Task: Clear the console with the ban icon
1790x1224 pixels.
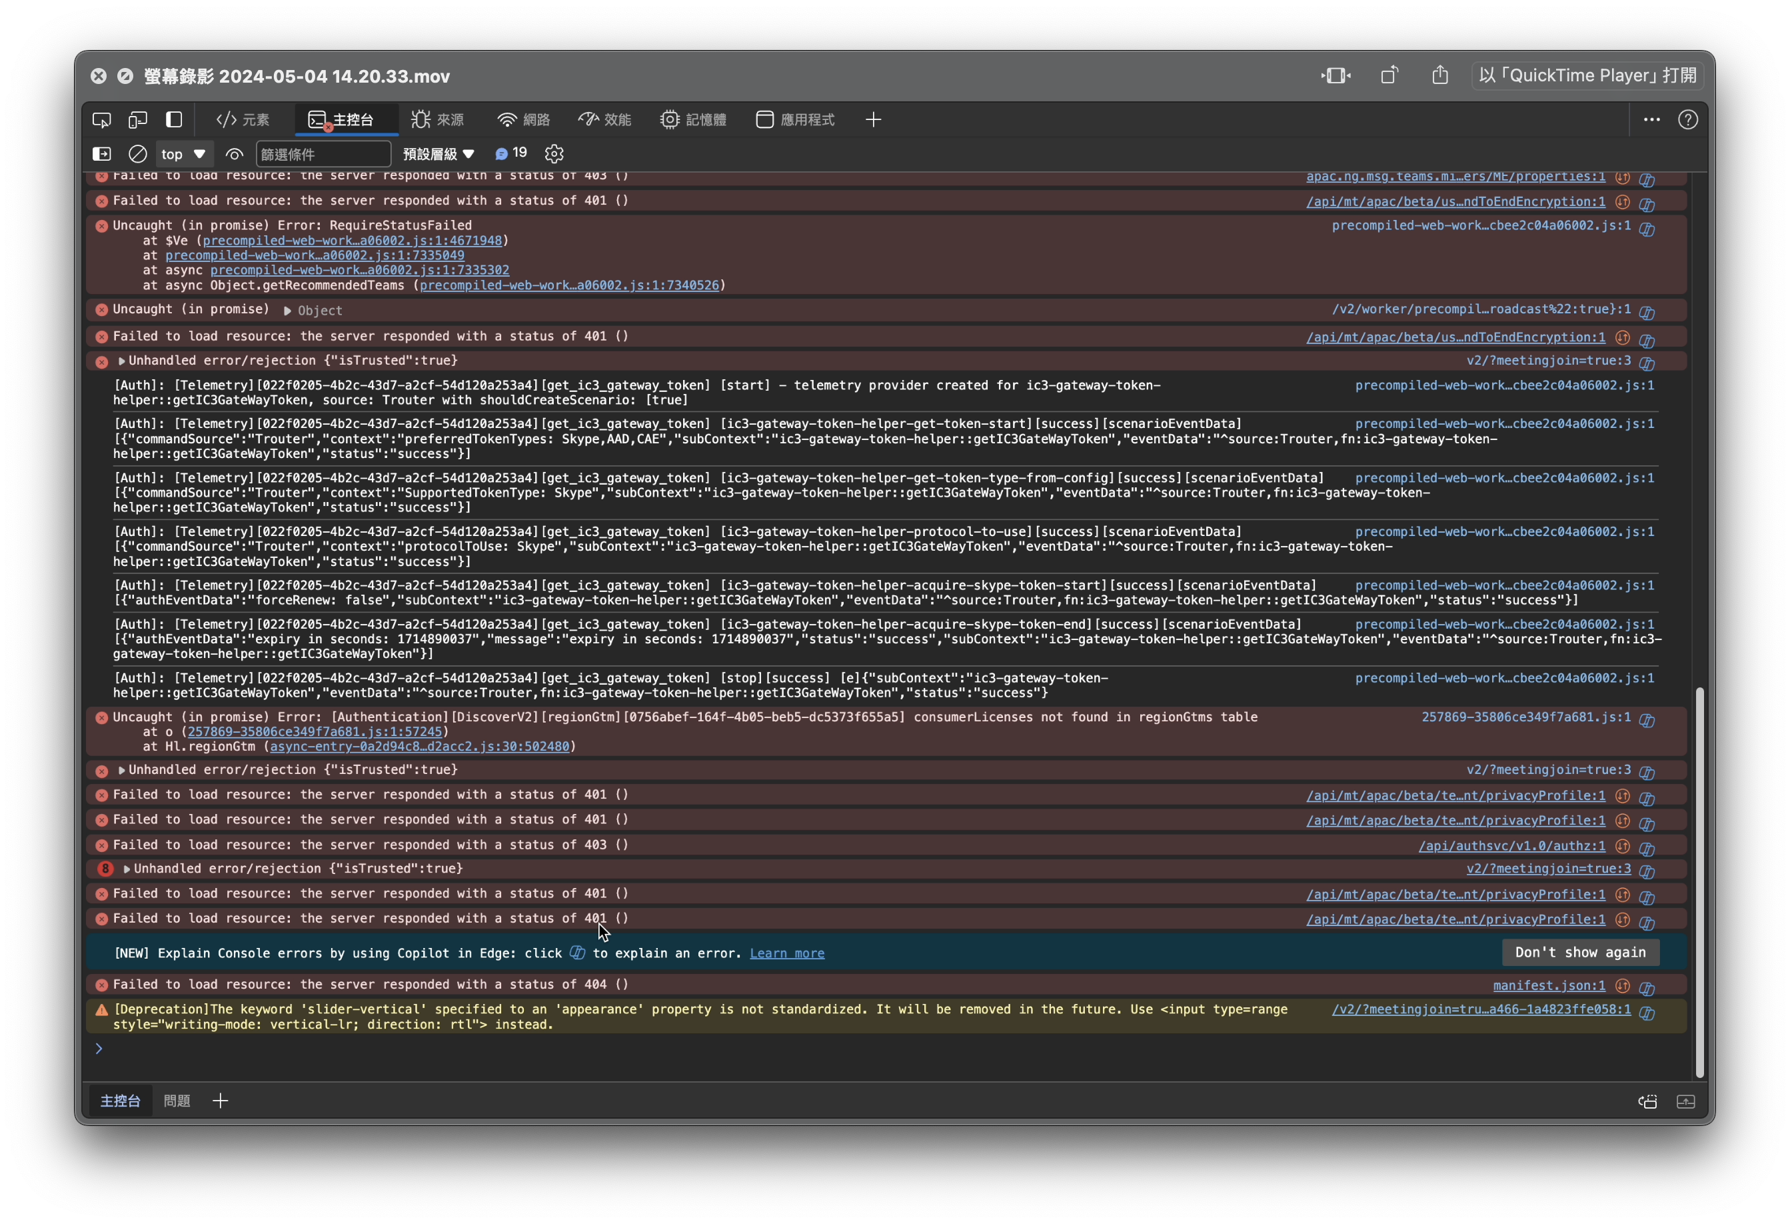Action: (138, 154)
